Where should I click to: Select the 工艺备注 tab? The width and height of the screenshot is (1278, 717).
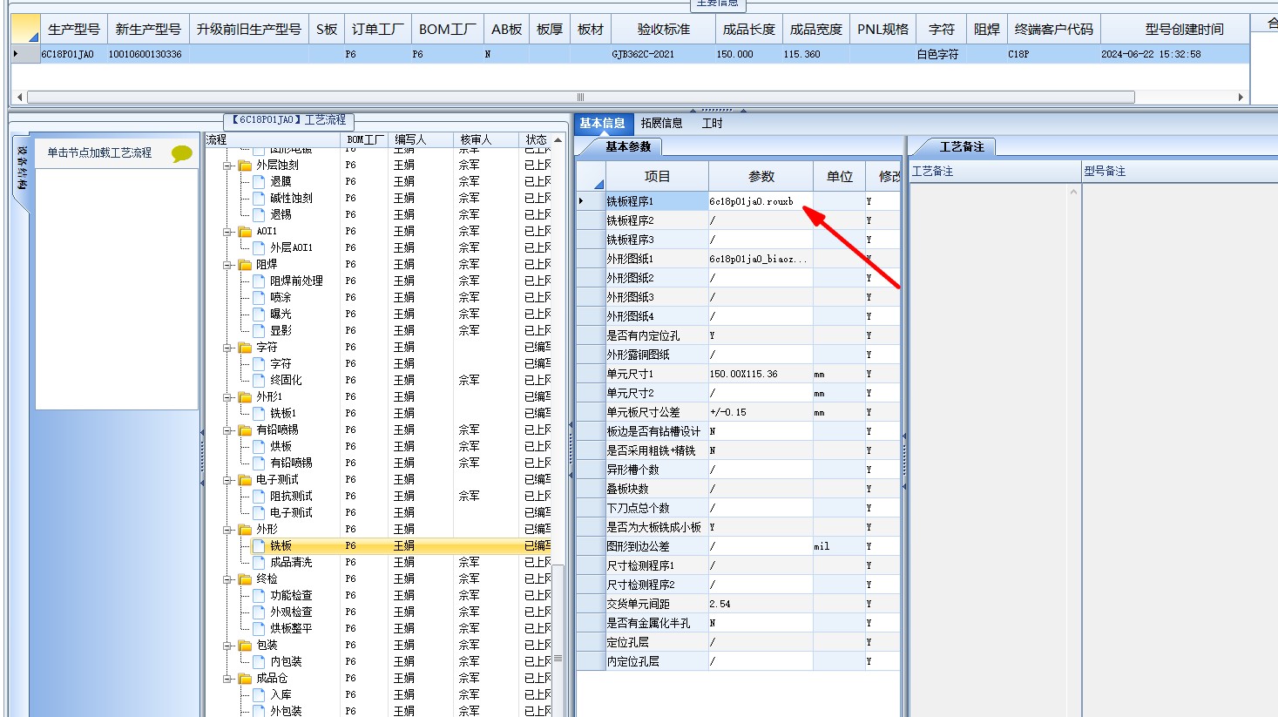coord(962,146)
